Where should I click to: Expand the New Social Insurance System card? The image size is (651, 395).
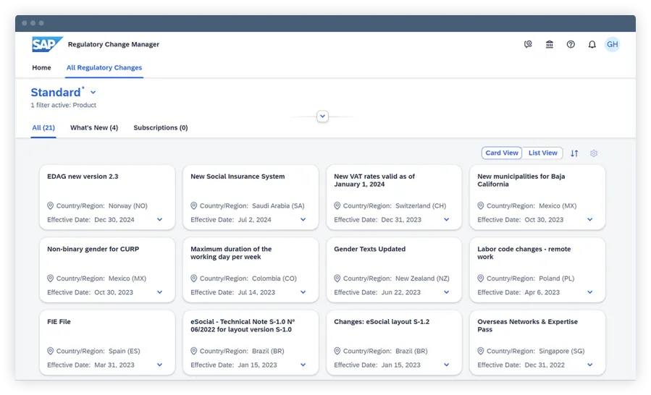[303, 220]
